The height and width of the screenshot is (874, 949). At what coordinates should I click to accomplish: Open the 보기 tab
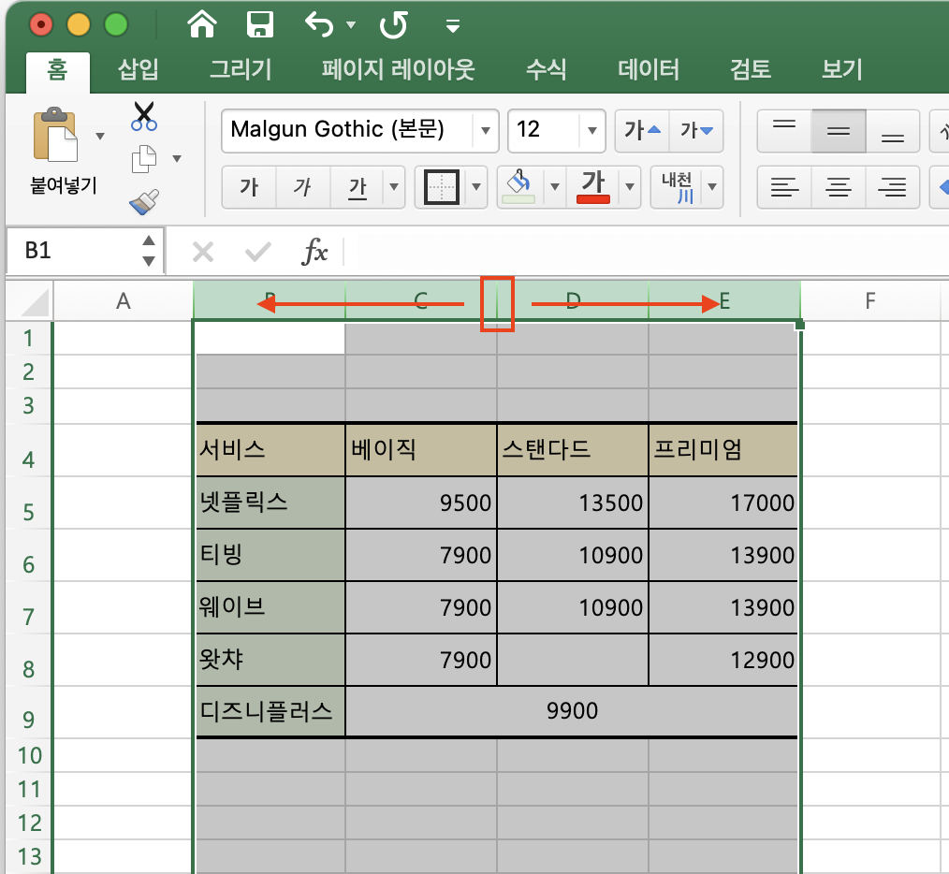tap(842, 69)
